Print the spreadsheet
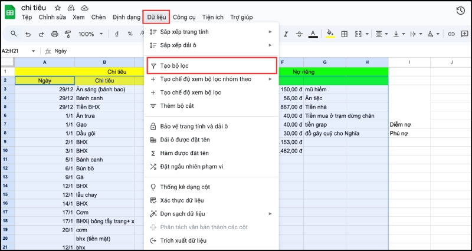 pos(54,34)
